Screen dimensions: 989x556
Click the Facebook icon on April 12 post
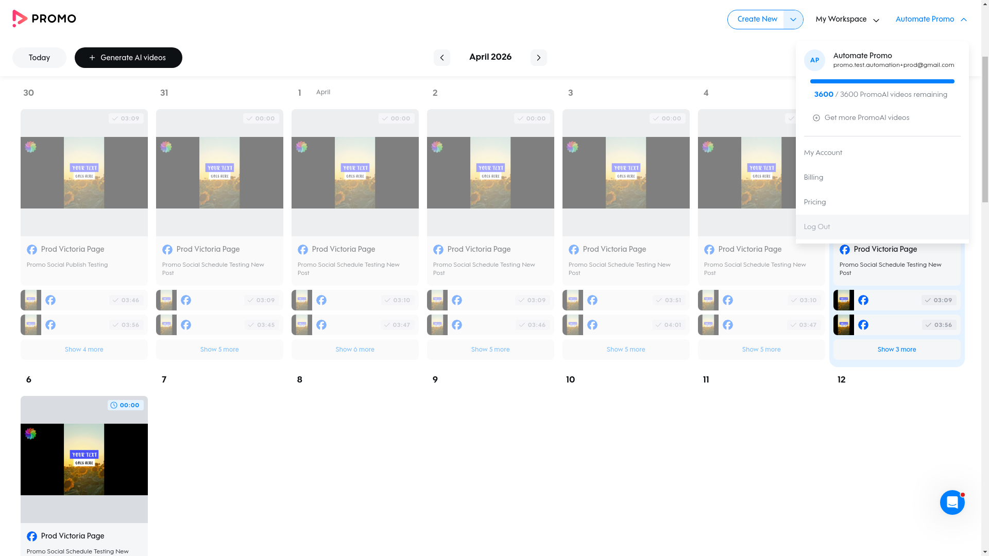(x=845, y=249)
